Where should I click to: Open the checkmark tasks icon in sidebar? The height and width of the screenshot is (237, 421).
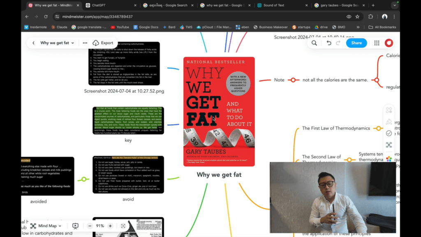click(x=389, y=133)
